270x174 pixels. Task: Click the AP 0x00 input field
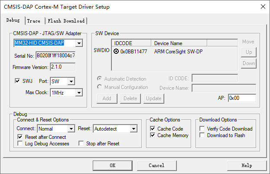point(241,98)
